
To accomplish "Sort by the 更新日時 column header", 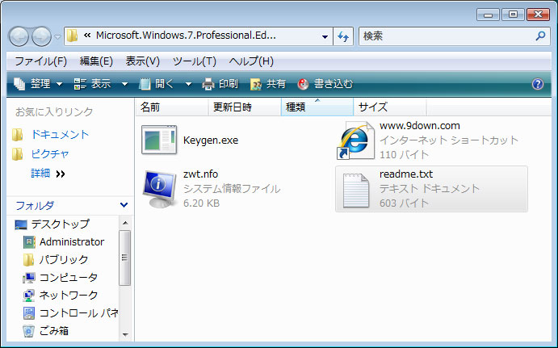I will [245, 107].
